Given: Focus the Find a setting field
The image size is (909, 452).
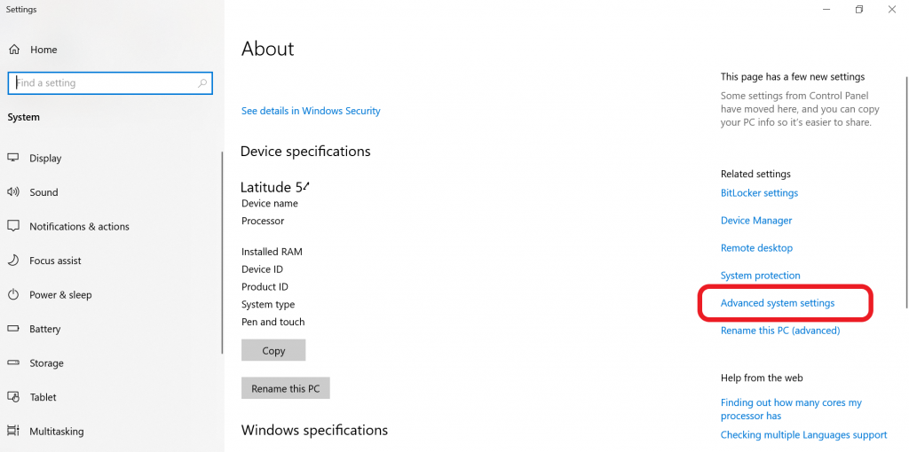Looking at the screenshot, I should (102, 83).
